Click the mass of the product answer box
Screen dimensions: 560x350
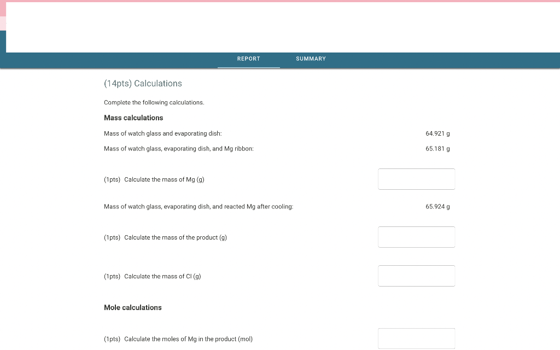click(416, 237)
